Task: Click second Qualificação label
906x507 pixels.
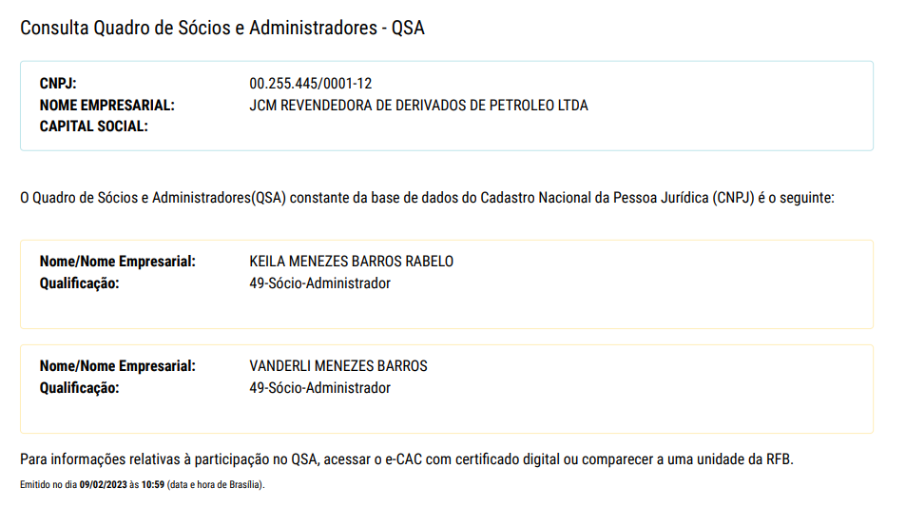Action: tap(79, 388)
